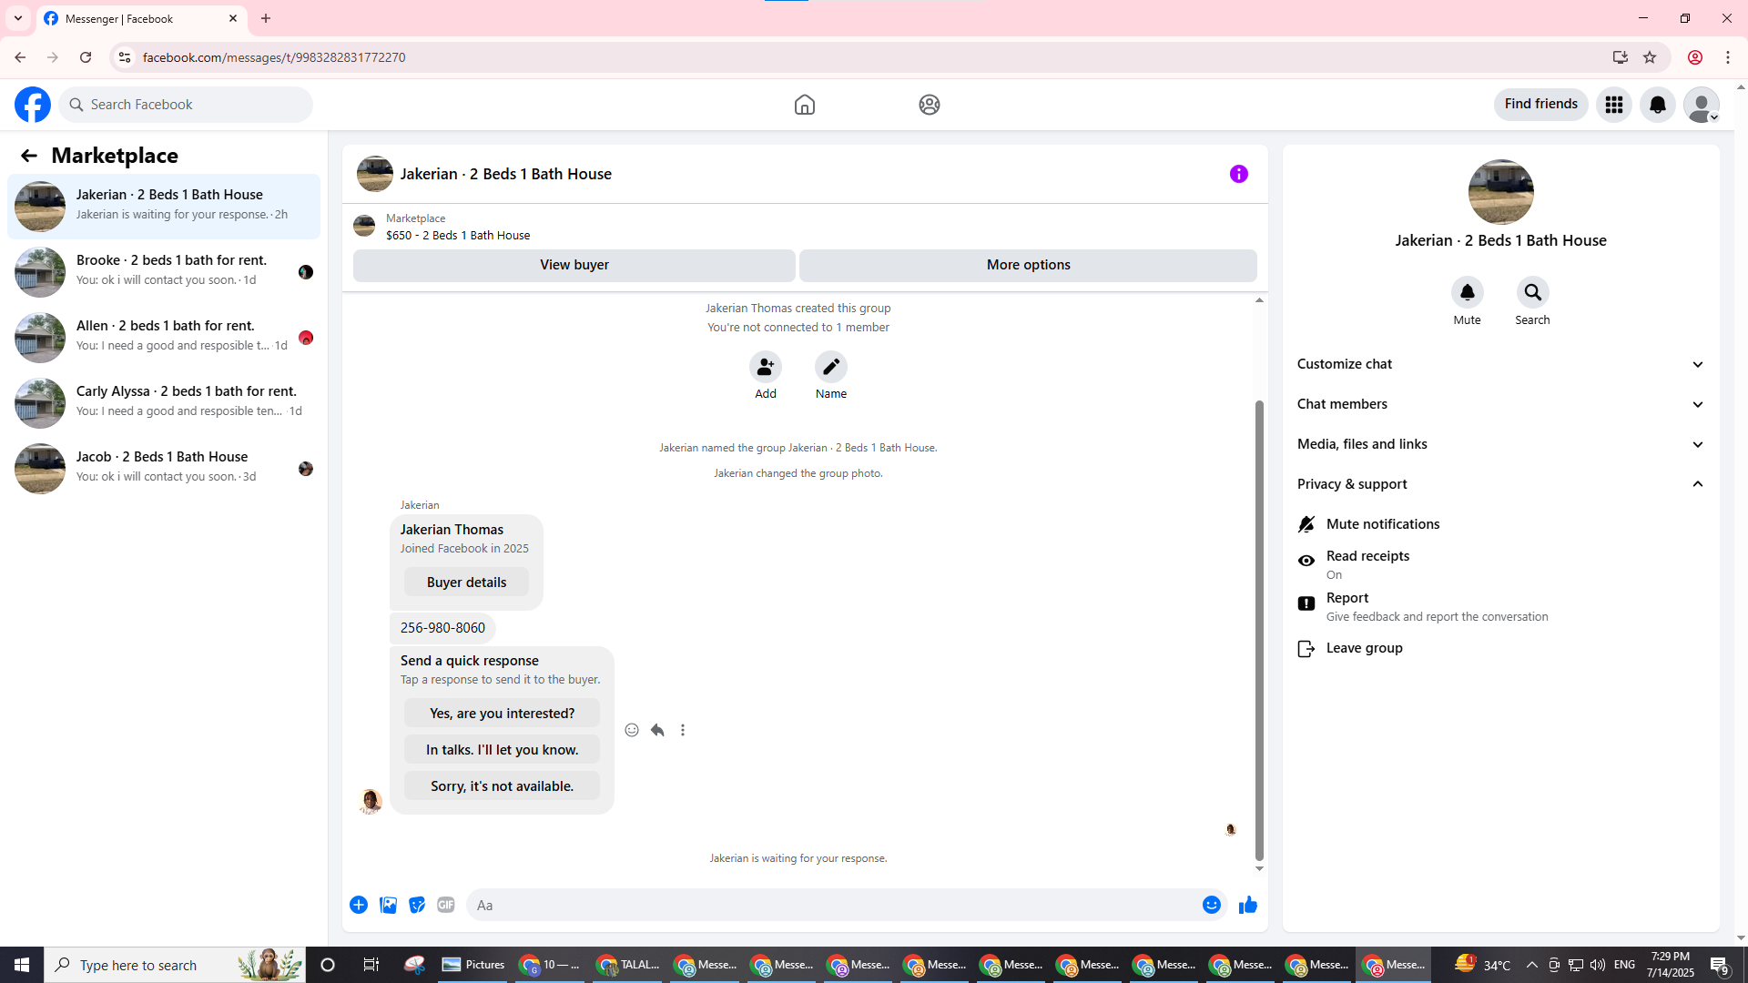
Task: Click the Add member icon
Action: click(x=765, y=367)
